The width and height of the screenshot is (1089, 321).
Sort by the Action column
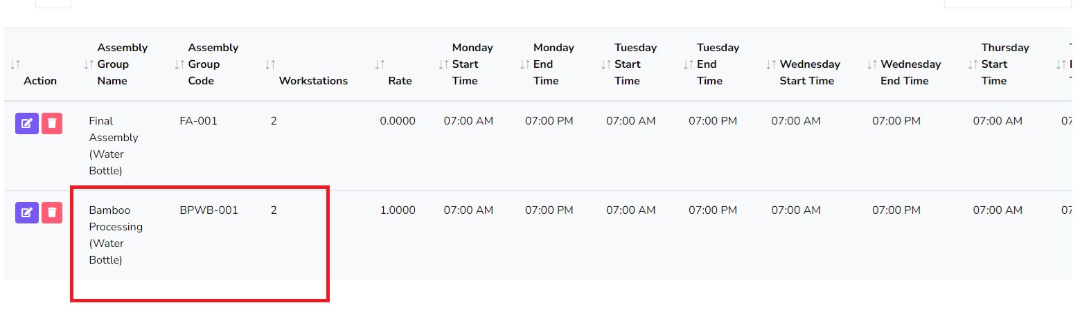point(15,64)
